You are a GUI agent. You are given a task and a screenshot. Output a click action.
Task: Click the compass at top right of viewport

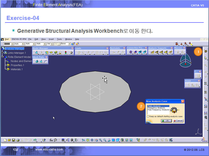click(x=185, y=60)
